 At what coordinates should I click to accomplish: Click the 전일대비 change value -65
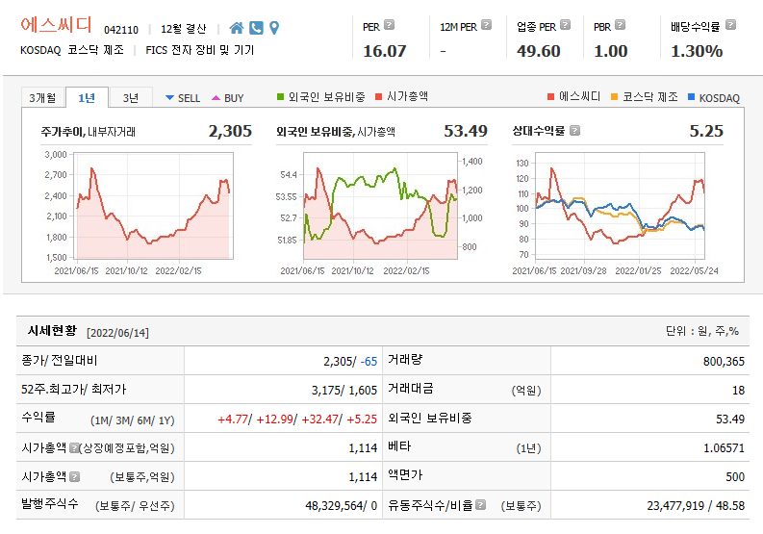click(x=369, y=361)
